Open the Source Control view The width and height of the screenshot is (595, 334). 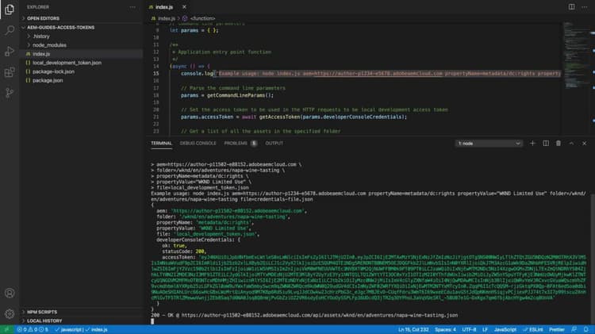(x=10, y=93)
